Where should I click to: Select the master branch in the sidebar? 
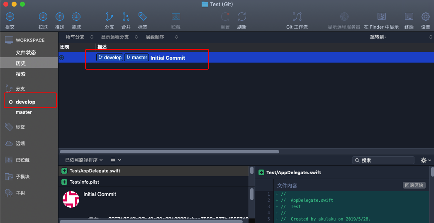point(24,112)
